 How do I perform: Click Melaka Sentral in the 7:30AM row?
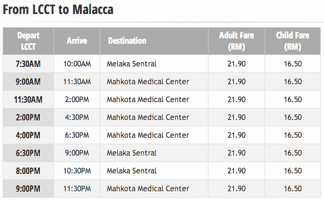tap(132, 64)
